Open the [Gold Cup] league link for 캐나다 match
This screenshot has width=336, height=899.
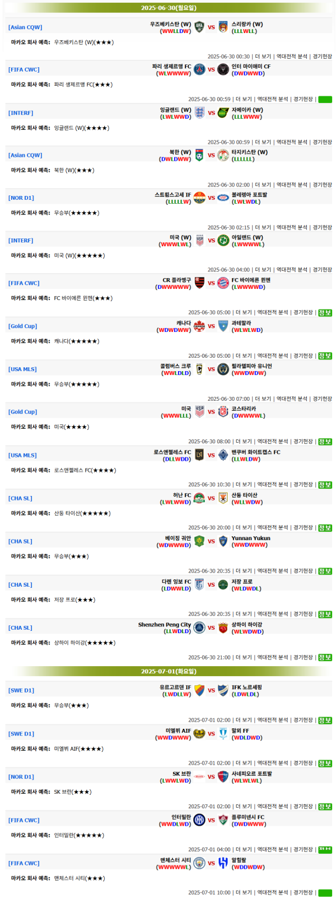tap(23, 326)
